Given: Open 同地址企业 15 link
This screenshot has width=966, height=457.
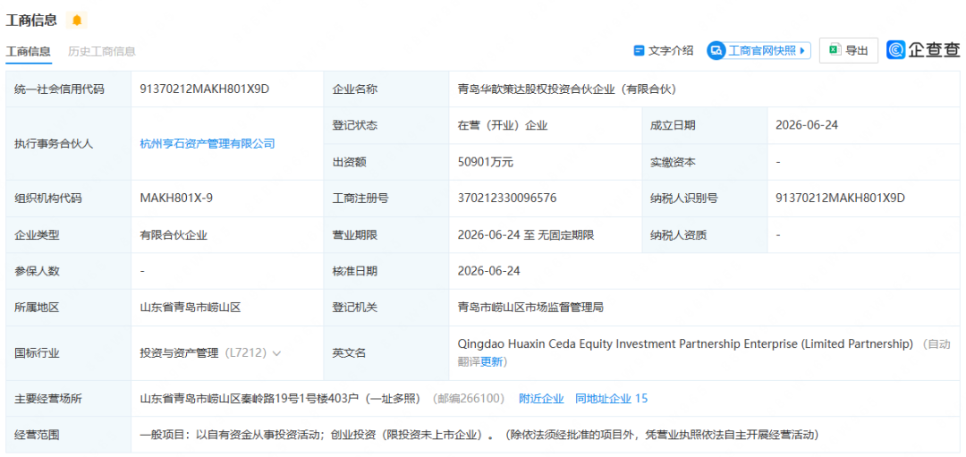Looking at the screenshot, I should (x=611, y=399).
